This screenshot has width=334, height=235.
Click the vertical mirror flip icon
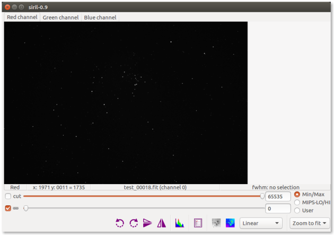[147, 223]
